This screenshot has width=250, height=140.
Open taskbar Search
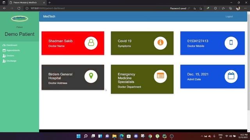click(86, 136)
